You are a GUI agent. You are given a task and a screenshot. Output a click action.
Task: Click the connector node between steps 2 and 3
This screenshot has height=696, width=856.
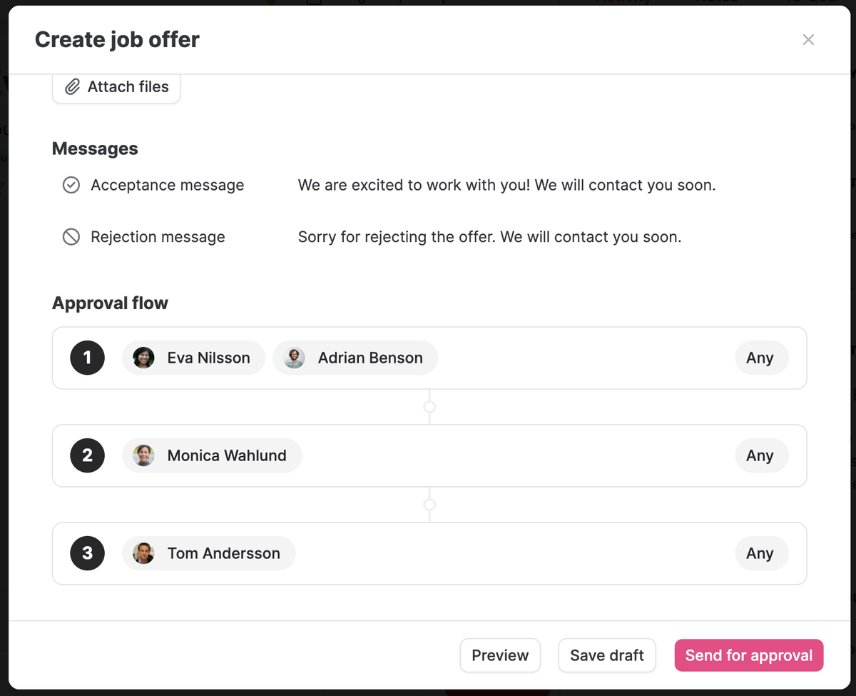429,505
